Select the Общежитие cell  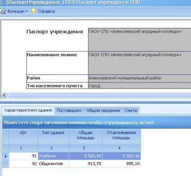tap(53, 164)
